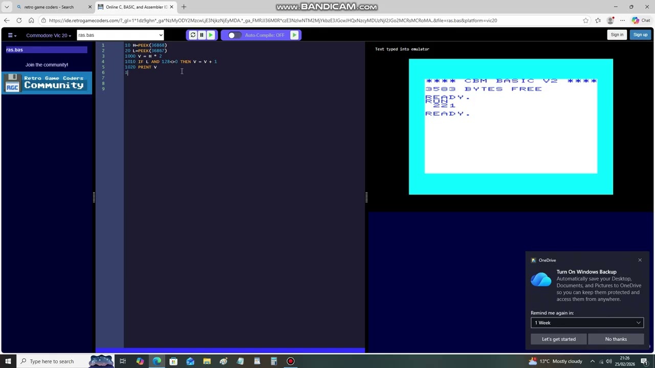Click the Sign up button

(640, 35)
